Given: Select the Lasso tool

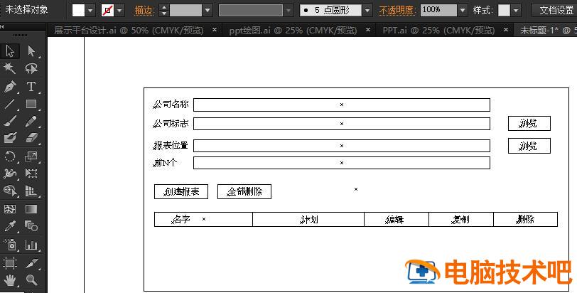Looking at the screenshot, I should (31, 68).
